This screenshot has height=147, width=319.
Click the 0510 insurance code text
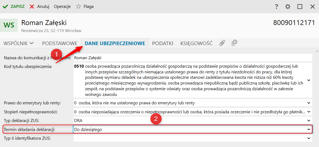click(79, 66)
